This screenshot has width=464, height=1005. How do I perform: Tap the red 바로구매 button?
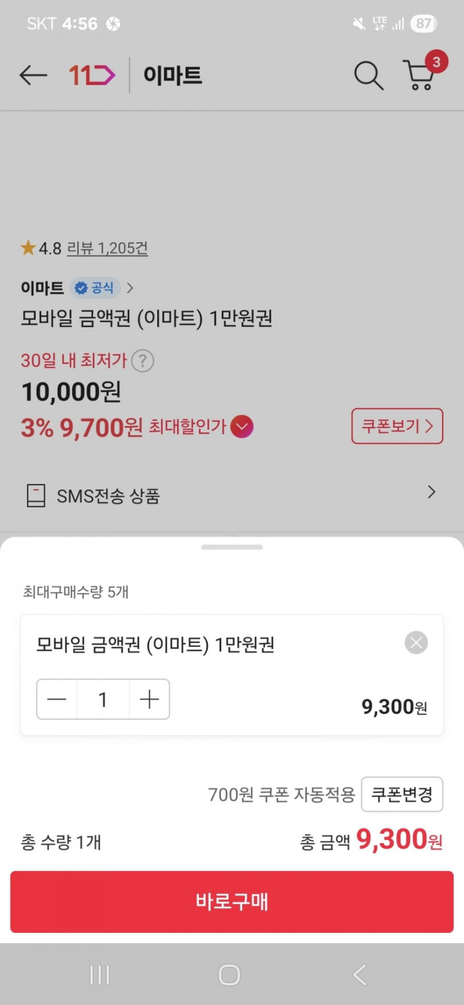point(232,901)
